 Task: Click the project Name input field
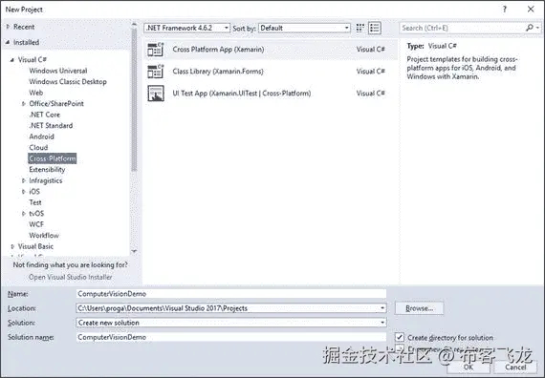[231, 294]
